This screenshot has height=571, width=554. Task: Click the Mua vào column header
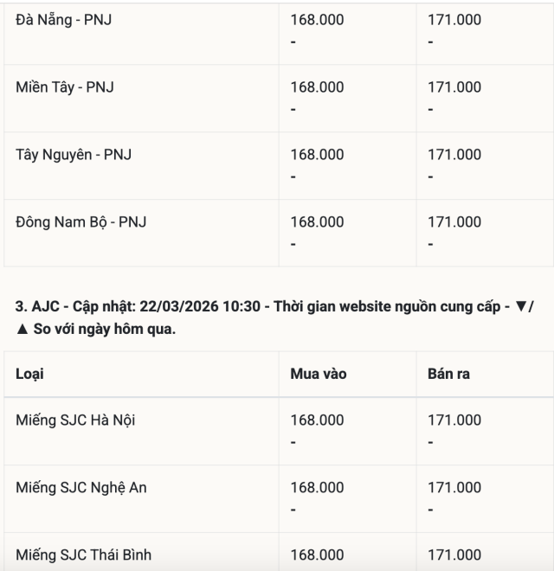(x=319, y=375)
